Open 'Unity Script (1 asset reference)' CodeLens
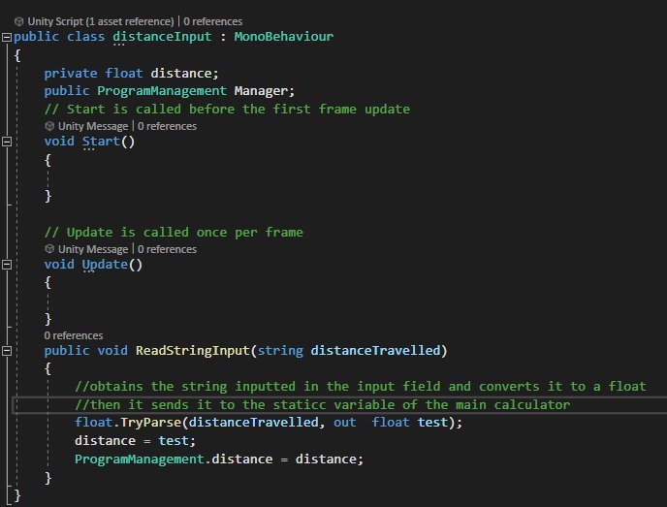The image size is (667, 507). point(101,21)
